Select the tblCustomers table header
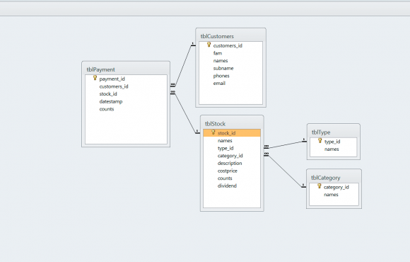The width and height of the screenshot is (410, 262). pos(230,36)
